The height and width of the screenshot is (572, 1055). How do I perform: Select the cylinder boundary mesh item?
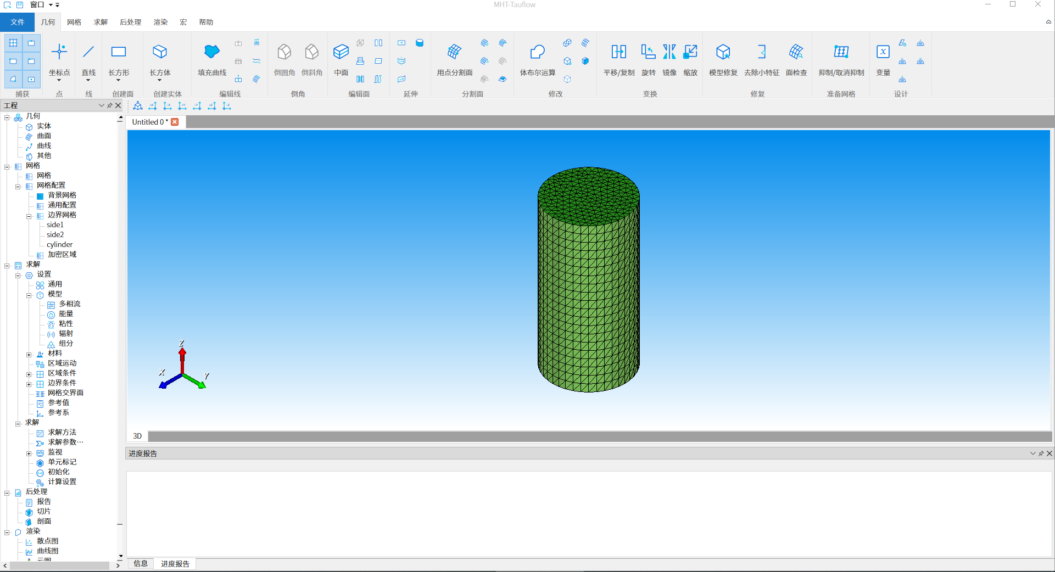point(59,245)
